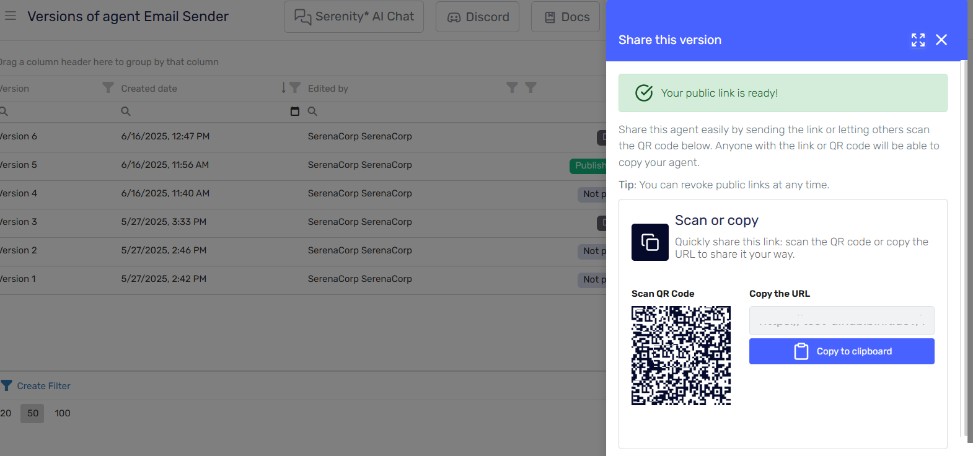Screen dimensions: 973x456
Task: Open the hamburger menu icon
Action: [11, 16]
